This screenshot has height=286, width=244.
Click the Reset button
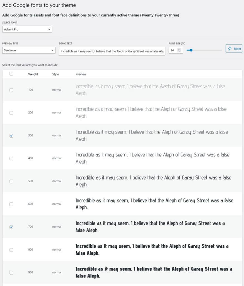[234, 48]
